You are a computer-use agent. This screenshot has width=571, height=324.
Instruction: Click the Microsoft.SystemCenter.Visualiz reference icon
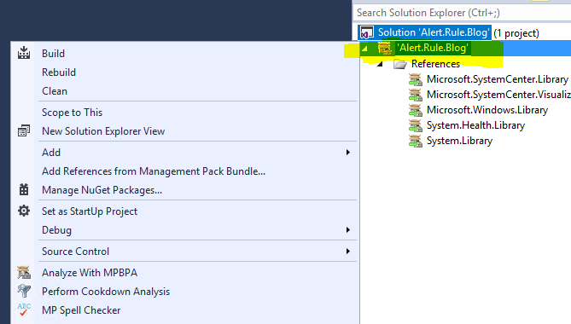coord(415,95)
